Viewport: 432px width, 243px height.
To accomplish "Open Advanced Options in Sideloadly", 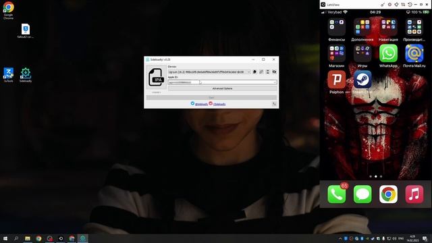I will 222,88.
